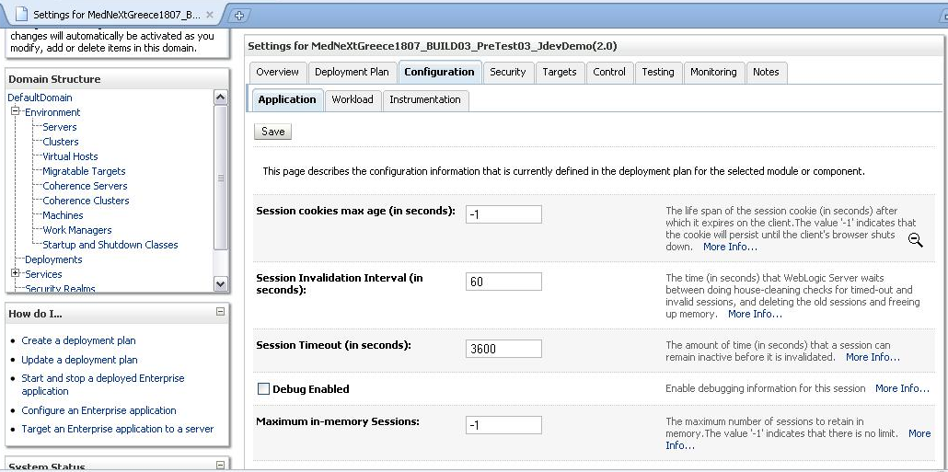Viewport: 948px width, 472px height.
Task: Open More Info for invalidation interval
Action: pos(755,314)
